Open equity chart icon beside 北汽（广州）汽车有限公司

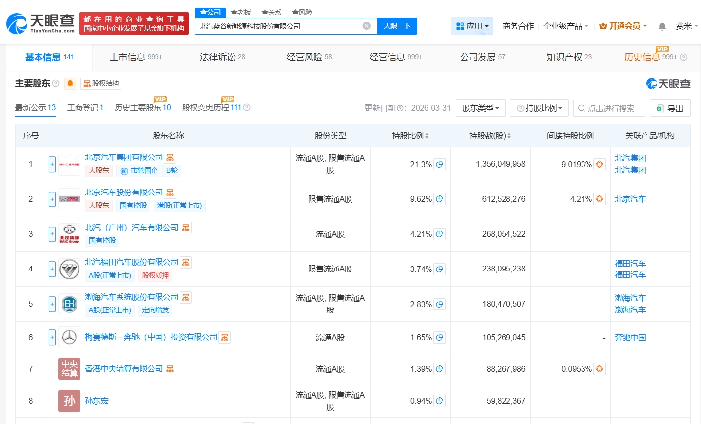[186, 228]
